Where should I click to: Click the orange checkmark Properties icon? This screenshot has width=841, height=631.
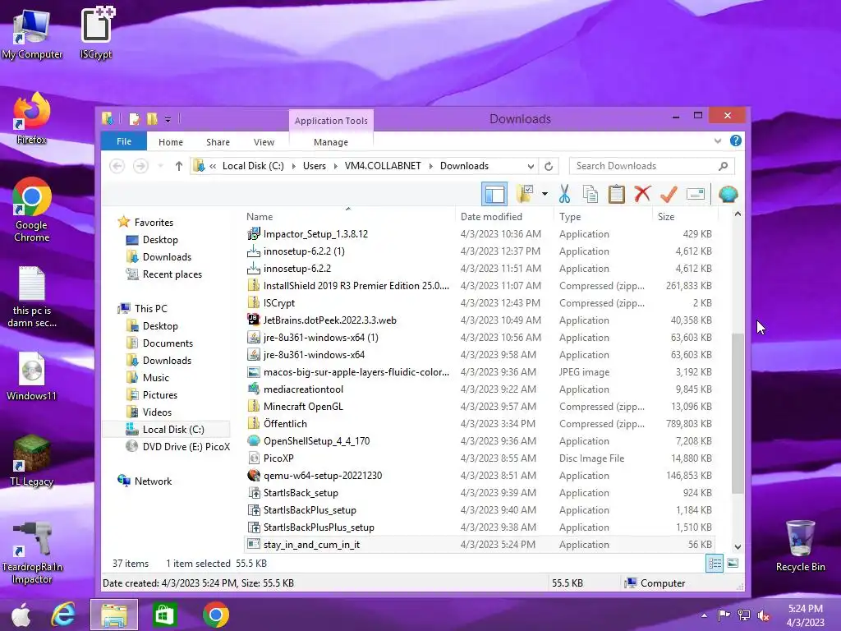[669, 194]
